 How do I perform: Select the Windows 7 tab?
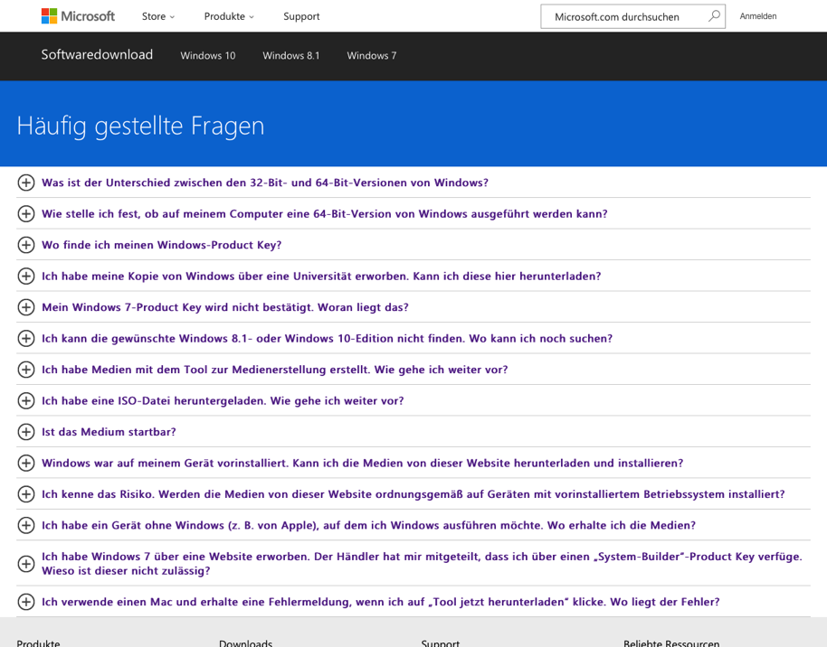point(371,55)
